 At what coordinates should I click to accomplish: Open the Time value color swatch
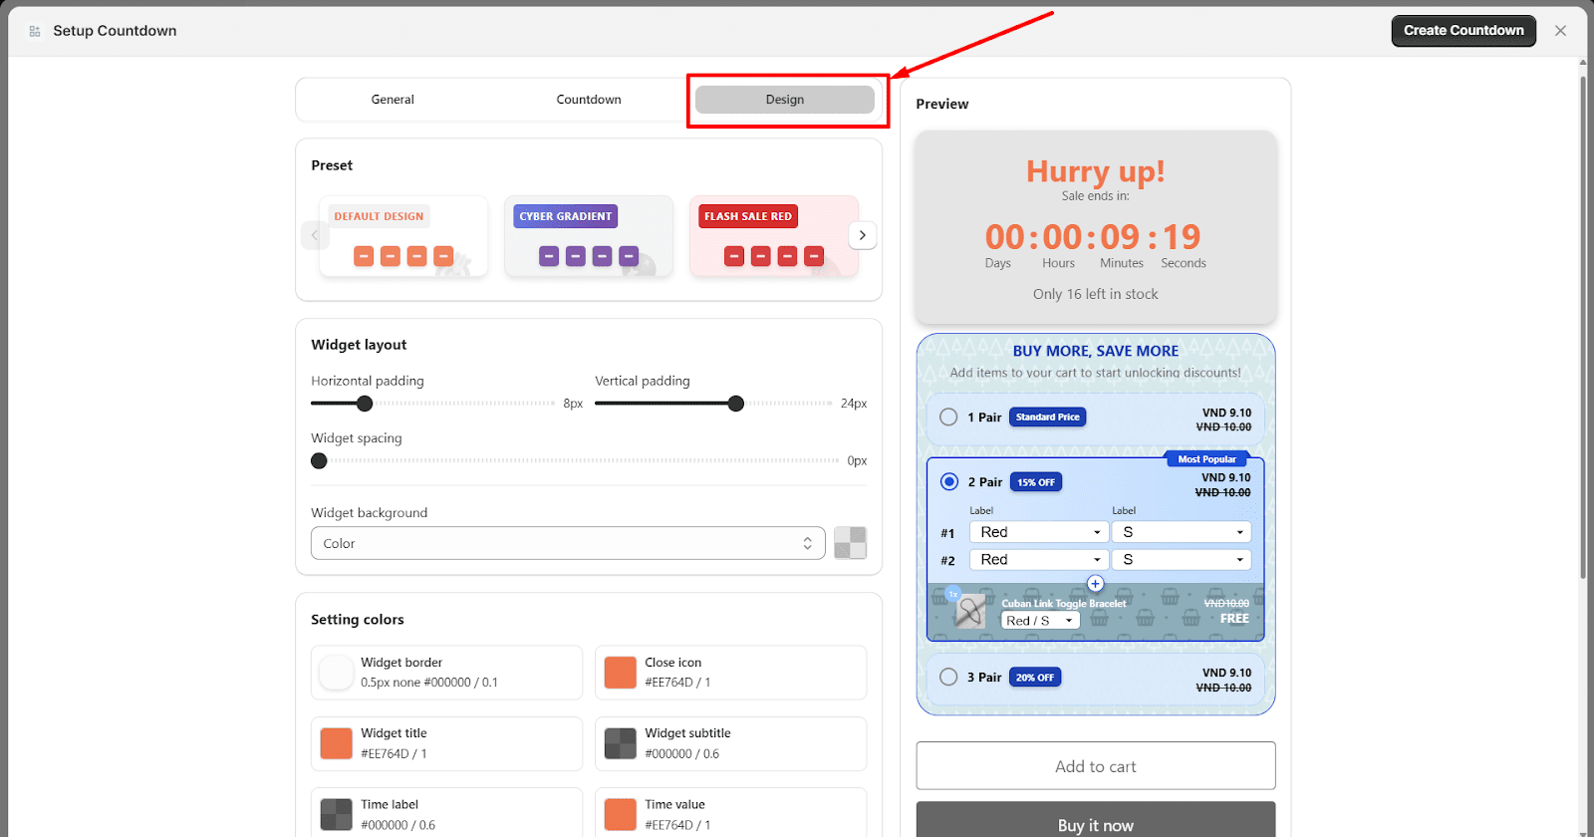click(x=620, y=814)
